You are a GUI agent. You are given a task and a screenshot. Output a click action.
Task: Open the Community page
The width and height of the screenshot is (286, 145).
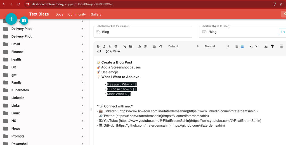pos(77,14)
